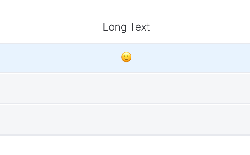Select the empty third-row Long Text cell
This screenshot has width=250, height=155.
coord(125,119)
